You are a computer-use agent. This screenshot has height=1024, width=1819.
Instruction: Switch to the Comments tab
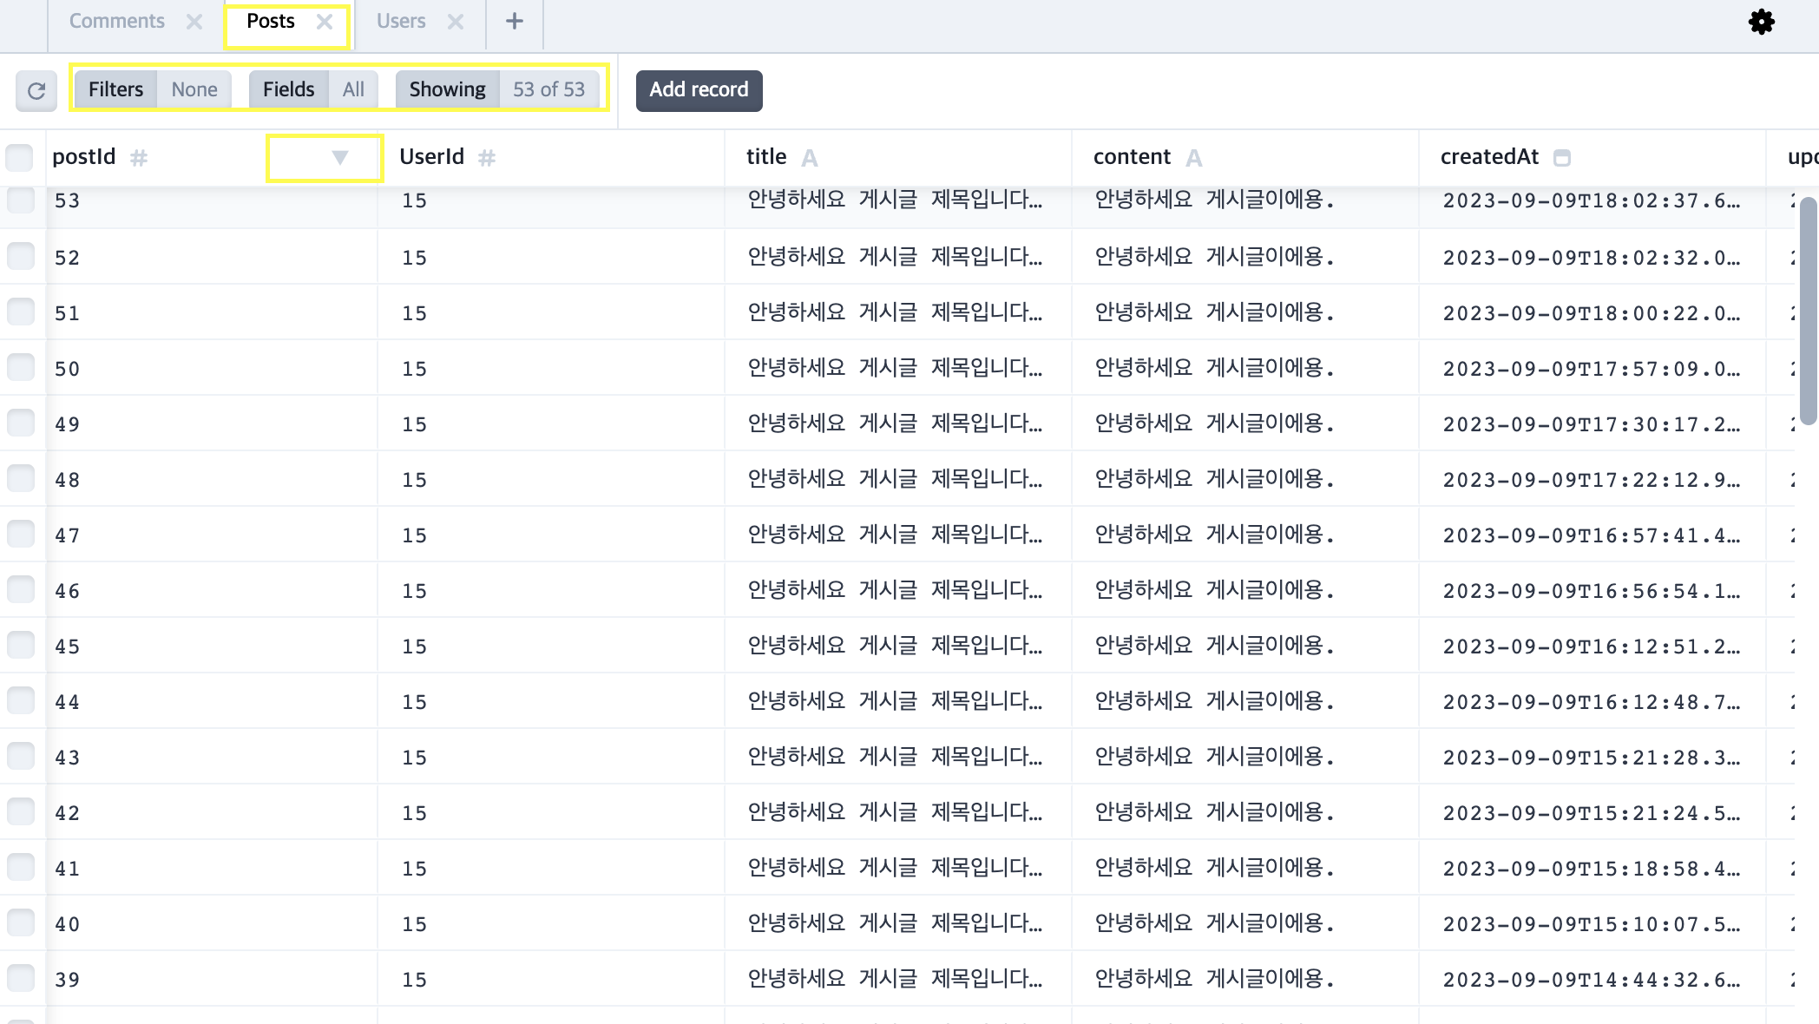(116, 22)
